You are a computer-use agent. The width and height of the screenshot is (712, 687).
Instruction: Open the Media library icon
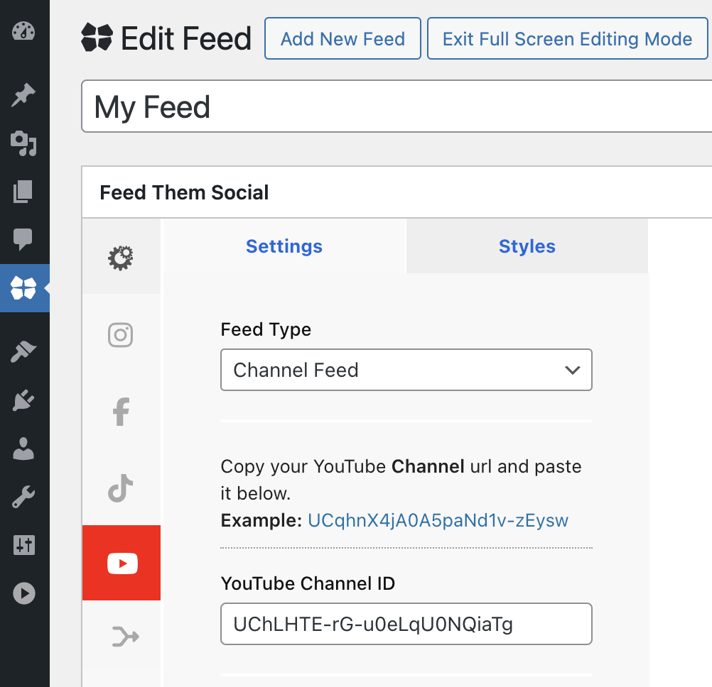point(23,143)
